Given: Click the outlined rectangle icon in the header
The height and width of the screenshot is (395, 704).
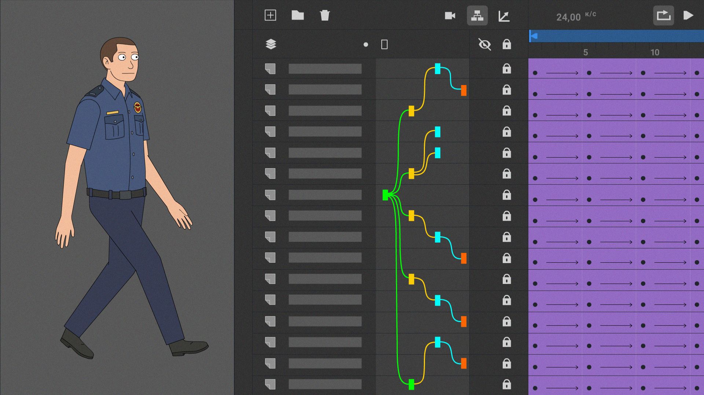Looking at the screenshot, I should point(384,45).
